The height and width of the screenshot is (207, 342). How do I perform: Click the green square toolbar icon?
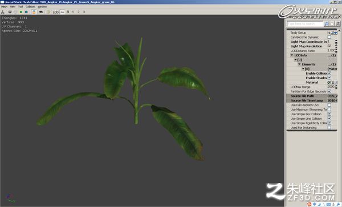[x=21, y=12]
